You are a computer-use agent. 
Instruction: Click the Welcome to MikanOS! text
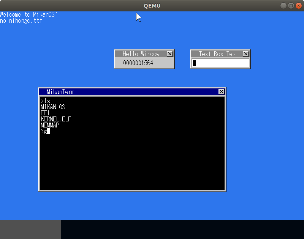point(28,14)
